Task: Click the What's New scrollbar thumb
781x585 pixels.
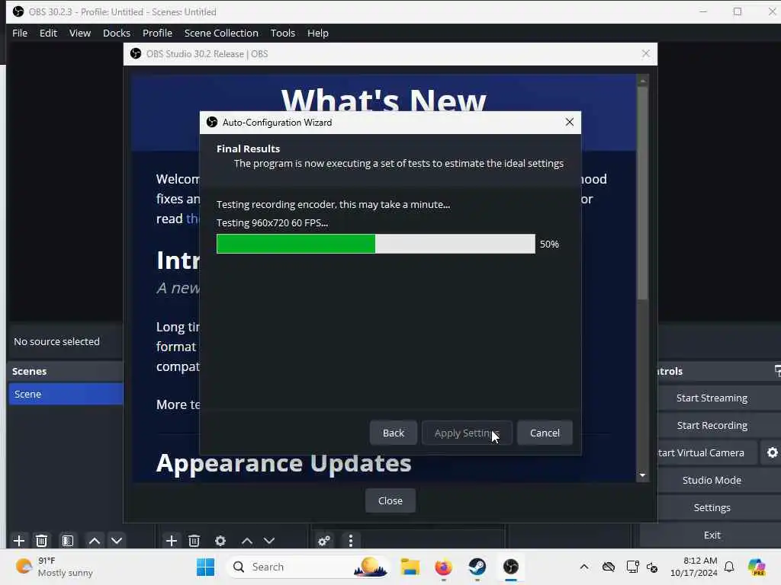Action: coord(642,193)
